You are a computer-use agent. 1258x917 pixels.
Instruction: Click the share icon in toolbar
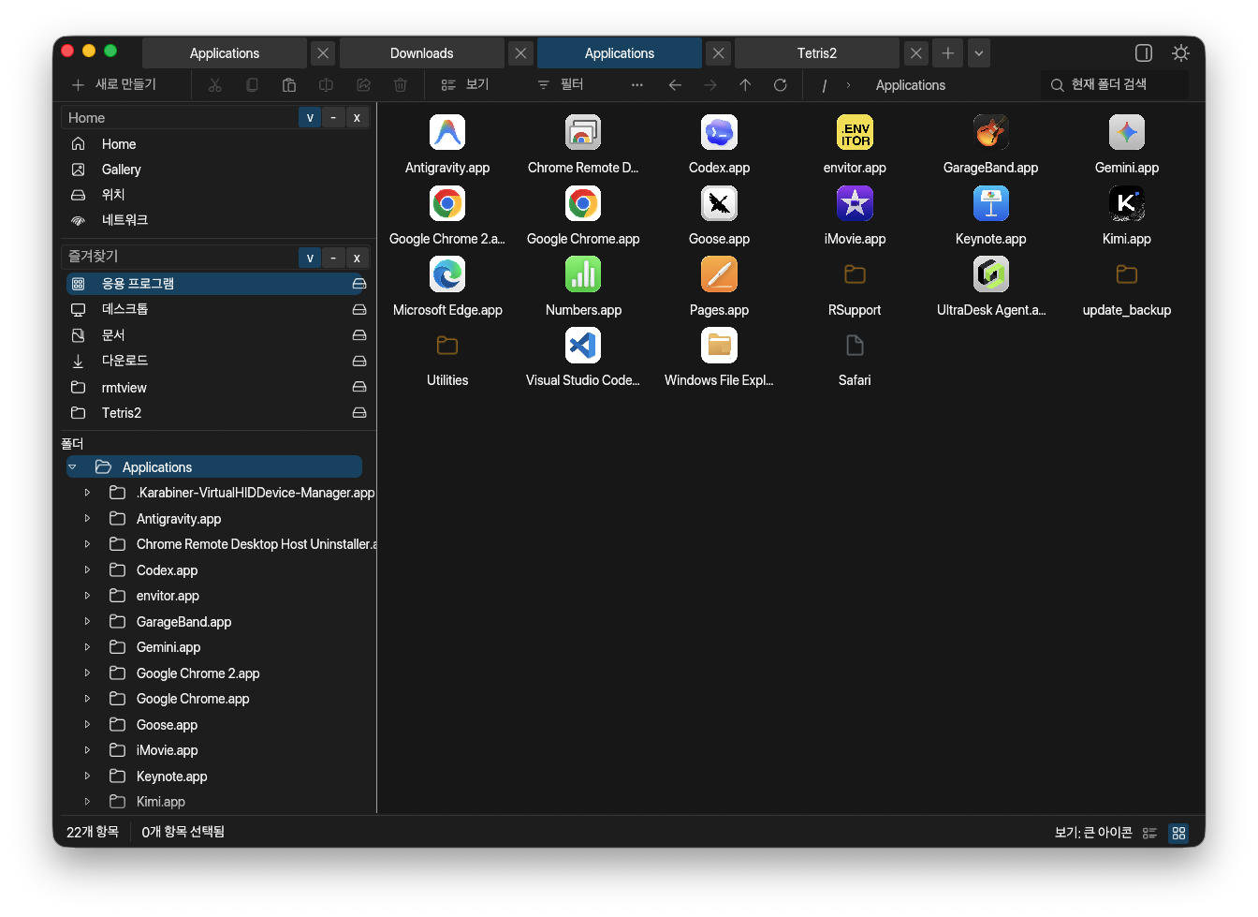[x=363, y=85]
